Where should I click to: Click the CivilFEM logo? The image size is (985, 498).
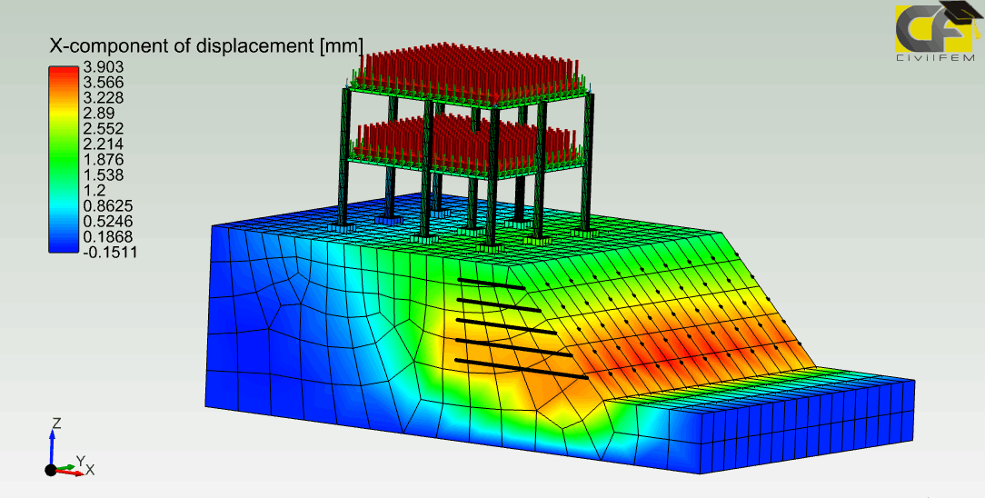tap(935, 33)
